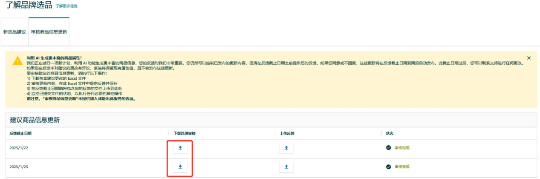Image resolution: width=540 pixels, height=179 pixels.
Task: Click the bold 利用 AI 生成更丰富的商品属性 heading
Action: (x=54, y=58)
